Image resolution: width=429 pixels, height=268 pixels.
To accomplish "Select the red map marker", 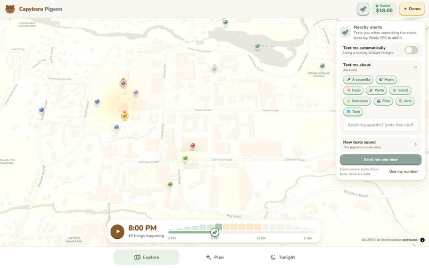I will tap(193, 146).
